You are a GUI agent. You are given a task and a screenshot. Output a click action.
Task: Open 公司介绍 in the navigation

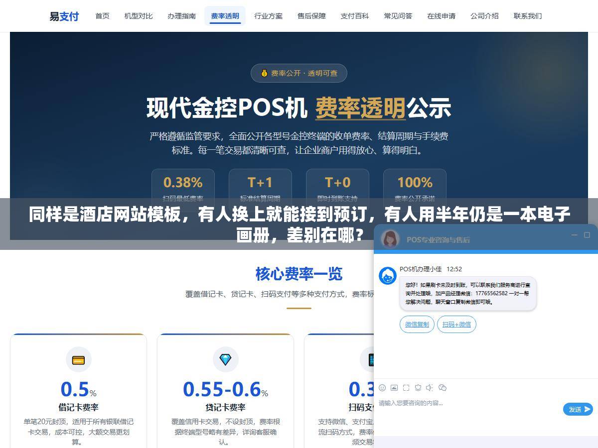click(484, 16)
